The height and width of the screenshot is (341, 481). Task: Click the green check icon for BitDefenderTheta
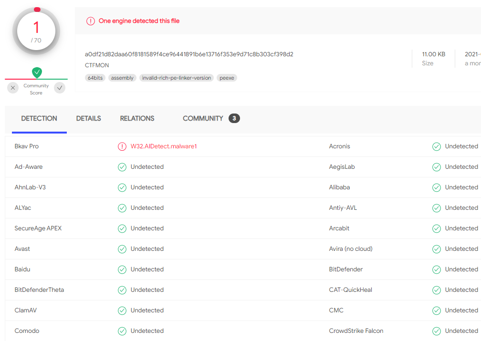tap(122, 290)
